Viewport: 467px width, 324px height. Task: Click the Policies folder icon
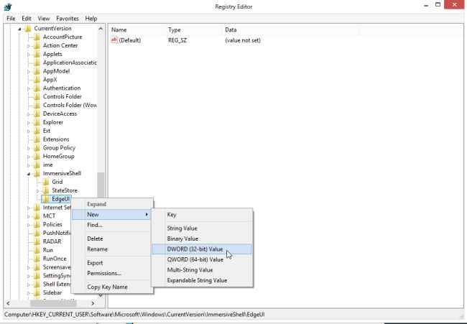click(x=37, y=225)
